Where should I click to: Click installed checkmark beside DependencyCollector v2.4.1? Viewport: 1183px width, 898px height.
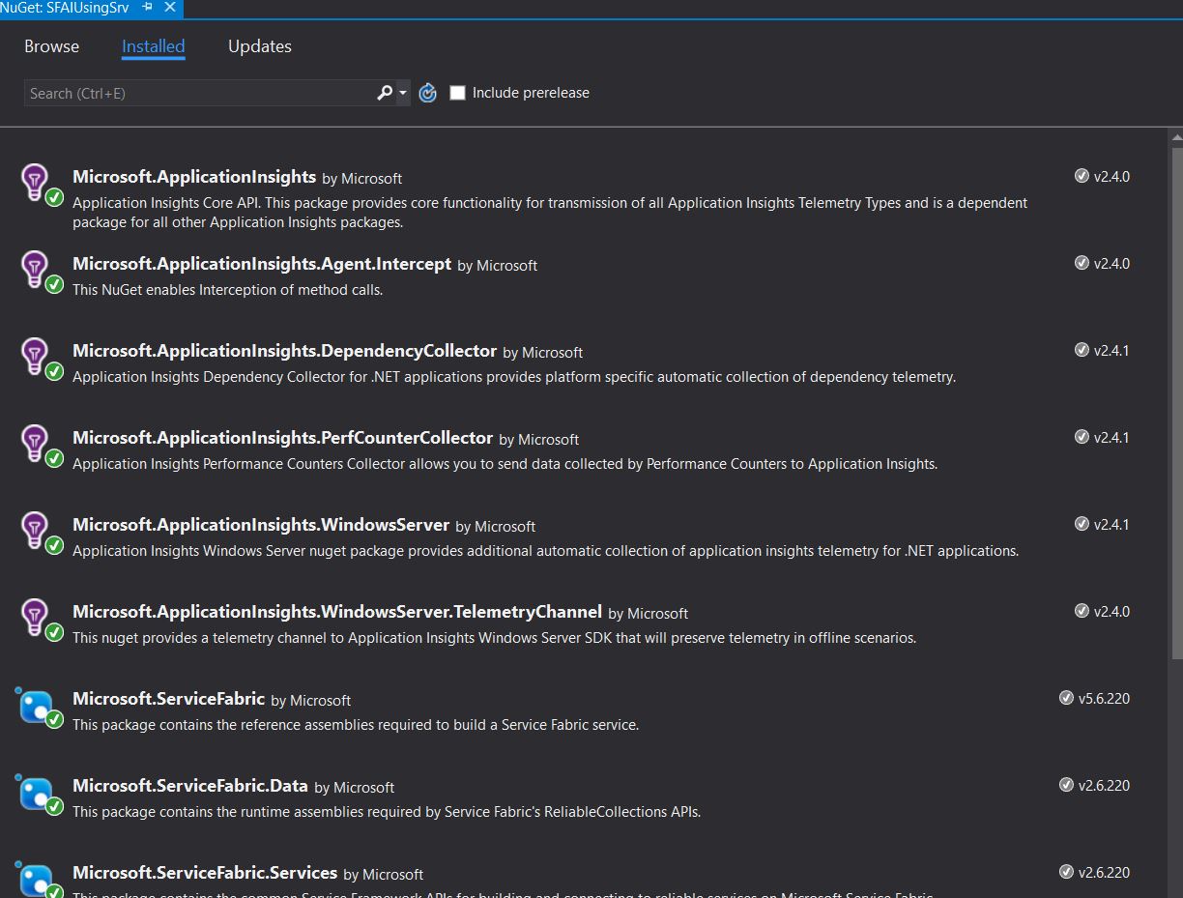click(x=1082, y=350)
